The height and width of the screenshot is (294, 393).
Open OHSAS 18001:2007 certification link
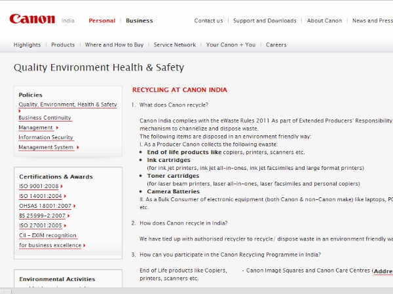(x=45, y=206)
